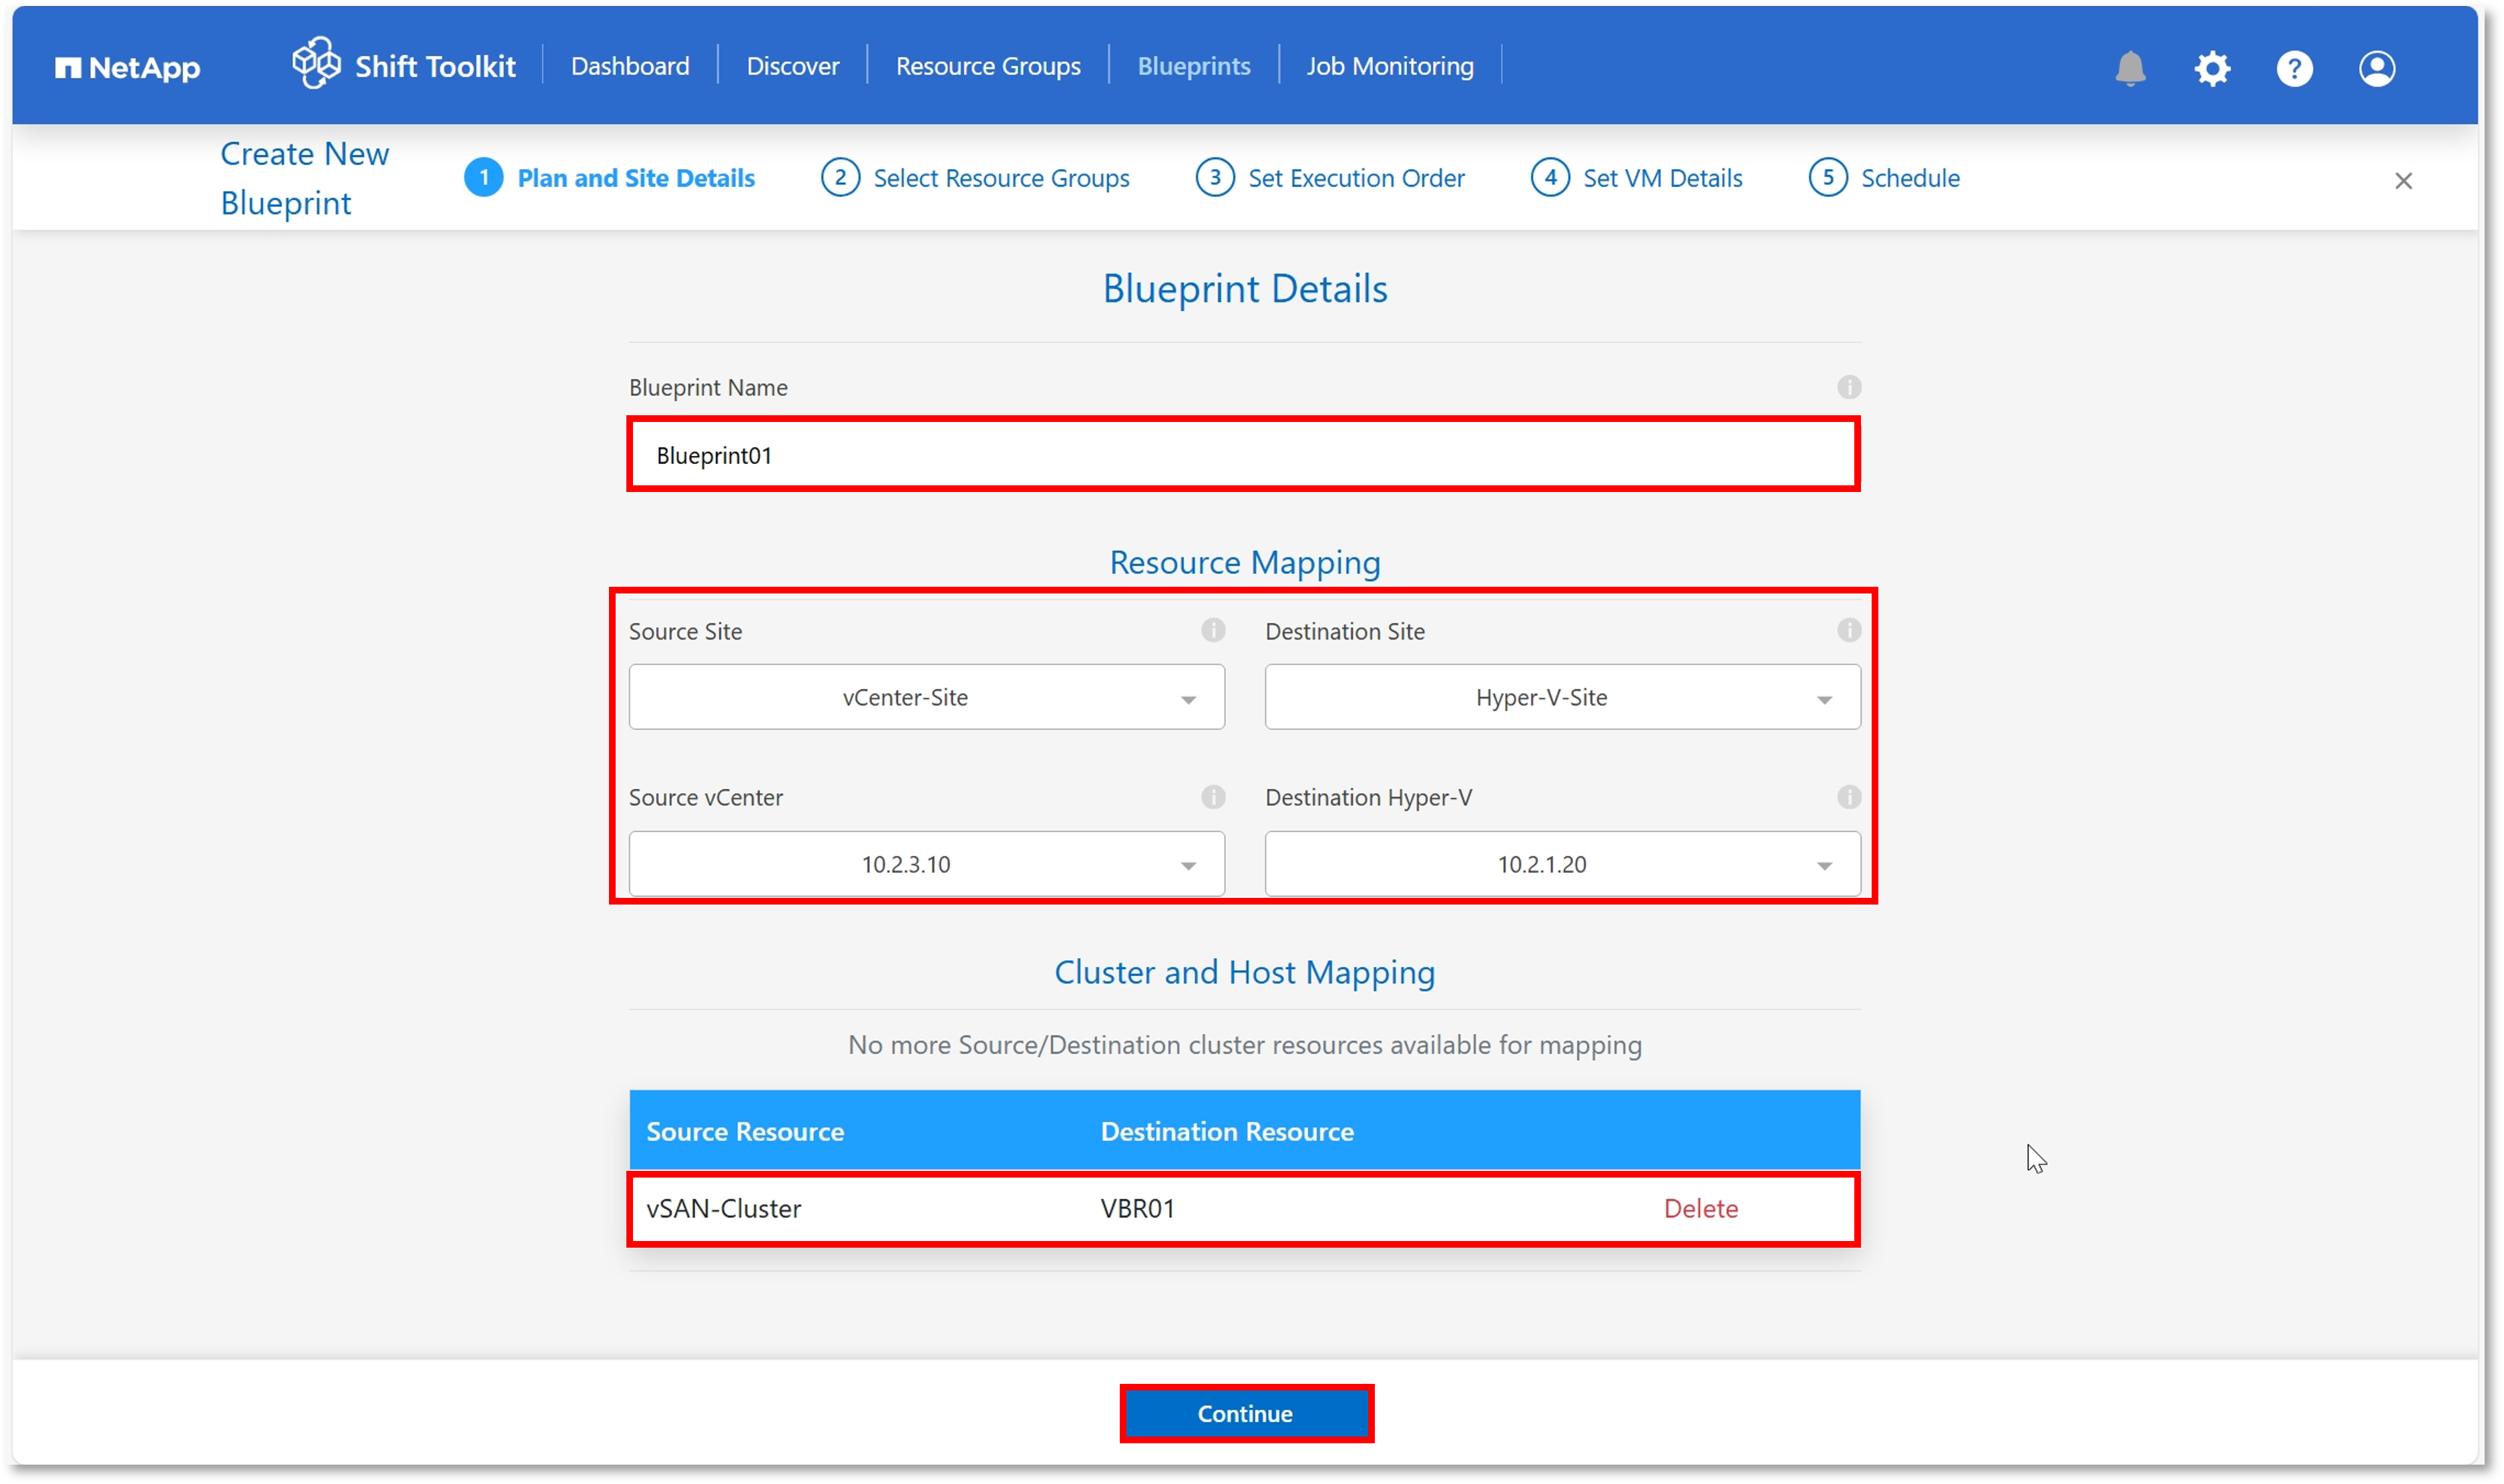
Task: Select step 3 number circle
Action: coord(1215,178)
